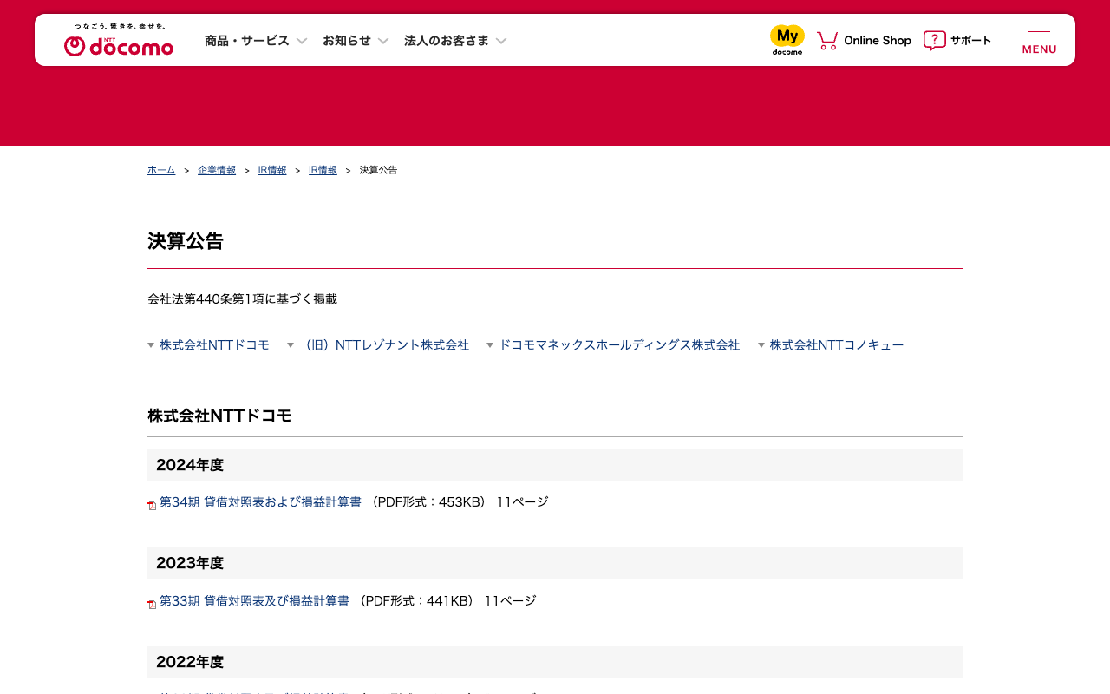Expand the お知らせ dropdown chevron
1110x694 pixels.
pyautogui.click(x=383, y=41)
